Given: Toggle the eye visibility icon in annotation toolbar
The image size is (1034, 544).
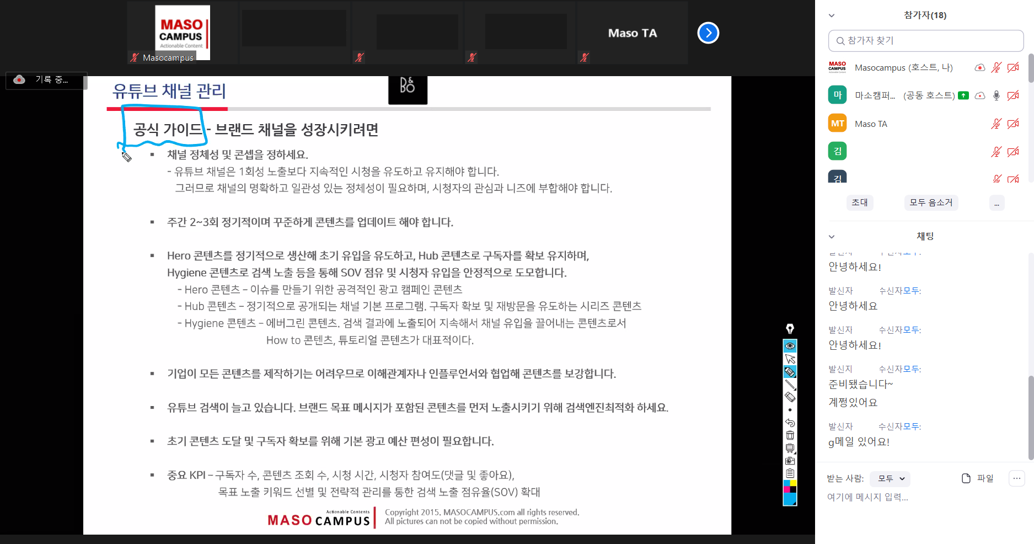Looking at the screenshot, I should tap(790, 346).
